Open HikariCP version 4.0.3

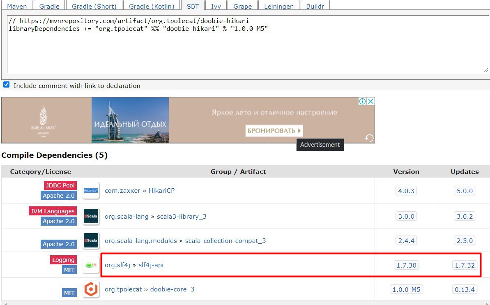click(x=406, y=191)
